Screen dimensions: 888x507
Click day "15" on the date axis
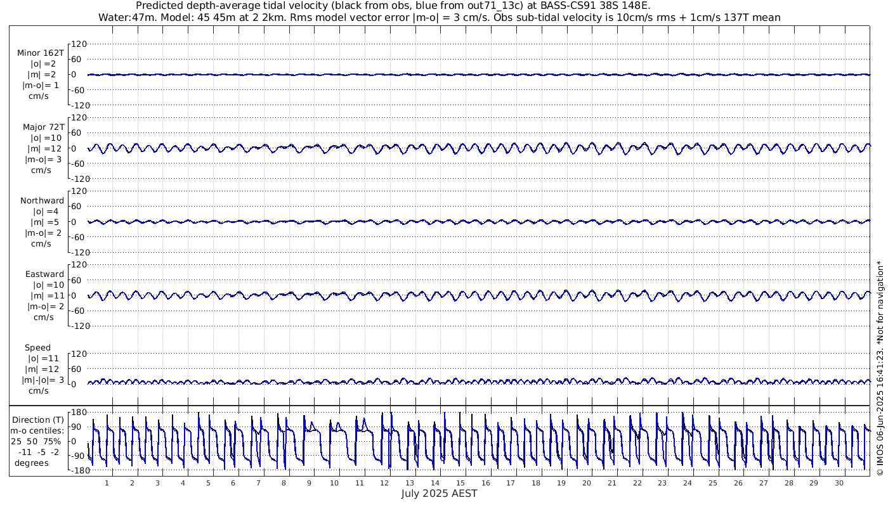pyautogui.click(x=460, y=483)
